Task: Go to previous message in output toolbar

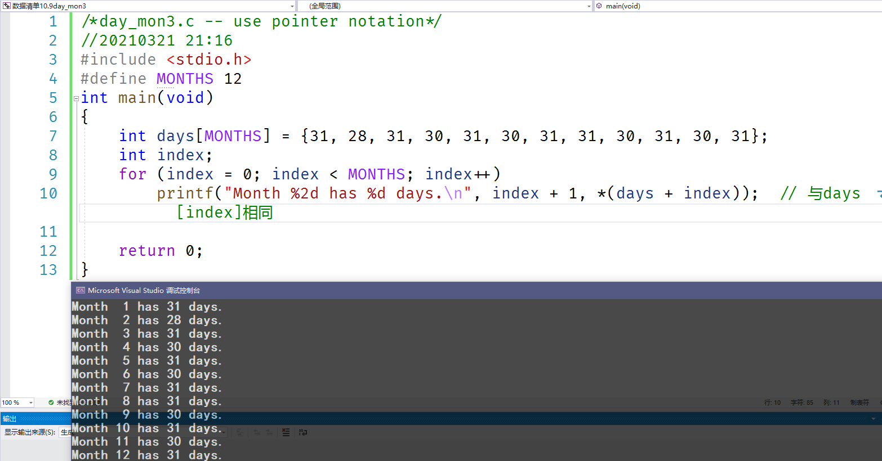Action: tap(257, 432)
